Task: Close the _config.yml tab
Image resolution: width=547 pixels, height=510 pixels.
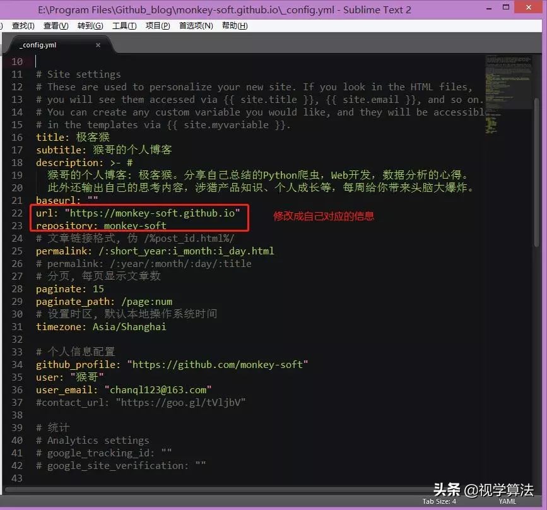Action: (98, 45)
